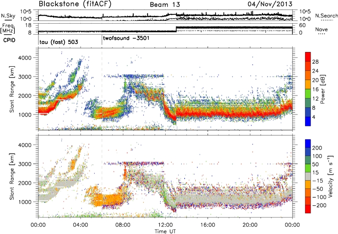Click the power panel 'Slant Range [km]' label
The width and height of the screenshot is (338, 234).
[x=12, y=89]
